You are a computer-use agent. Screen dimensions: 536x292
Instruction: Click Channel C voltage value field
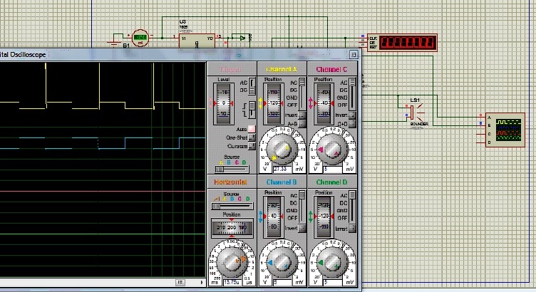click(x=332, y=169)
